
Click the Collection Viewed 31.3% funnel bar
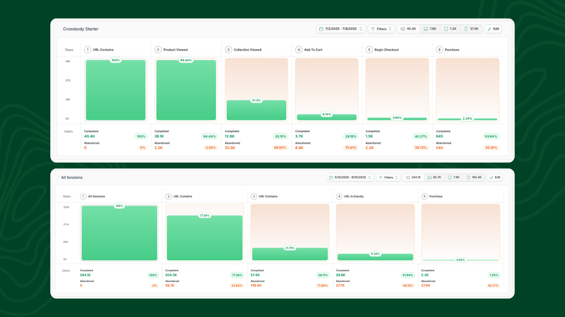pos(256,110)
